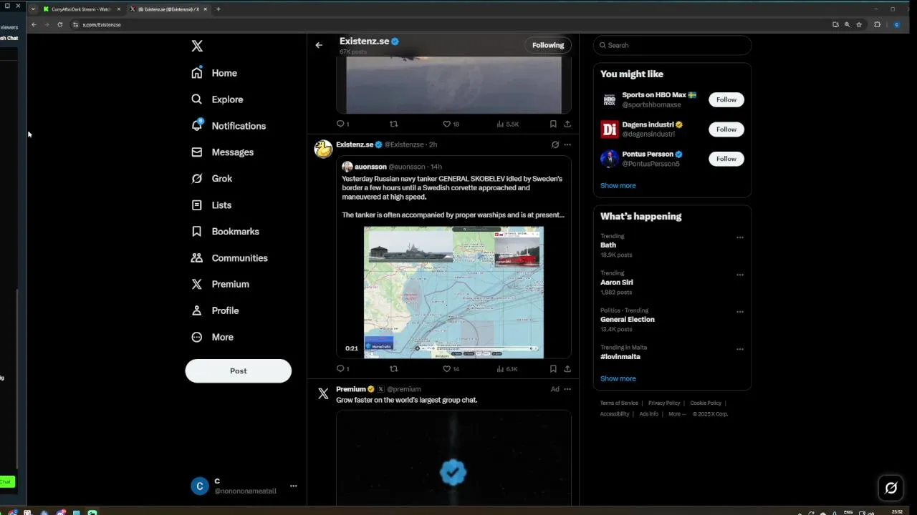View analytics showing 6.1K views
The image size is (917, 515).
click(507, 369)
